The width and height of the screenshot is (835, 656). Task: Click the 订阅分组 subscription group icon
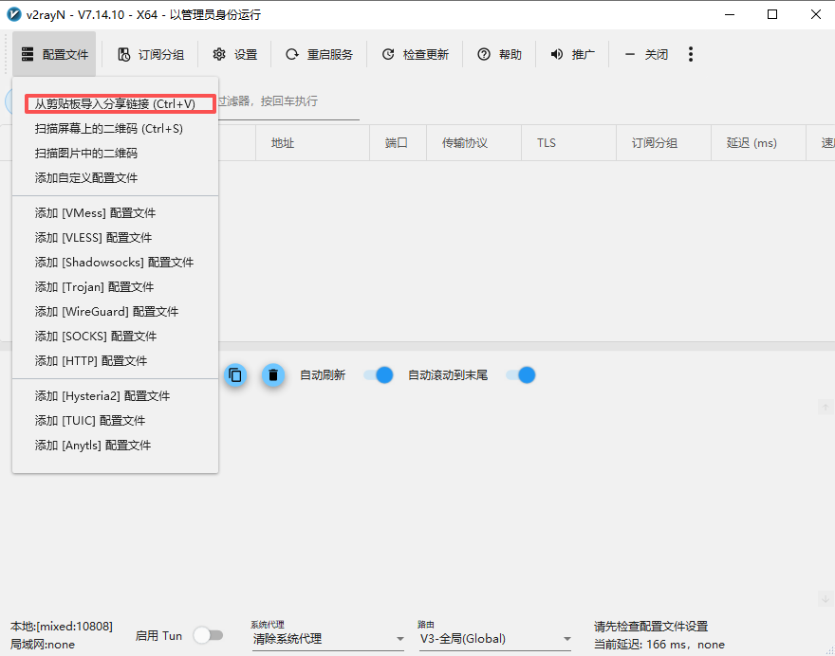123,55
